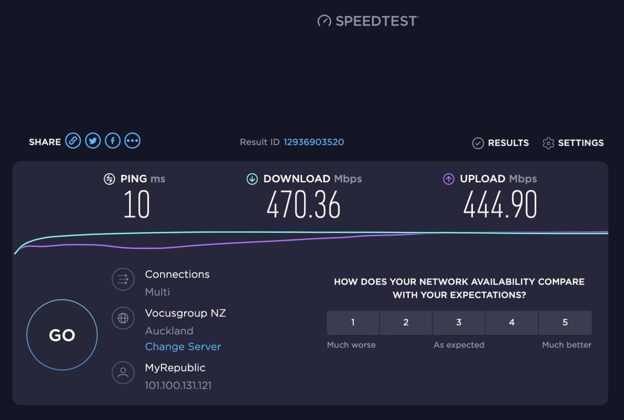Click the upload arrow icon

tap(448, 179)
